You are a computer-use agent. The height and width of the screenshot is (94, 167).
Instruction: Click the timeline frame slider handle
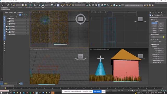tap(8, 86)
